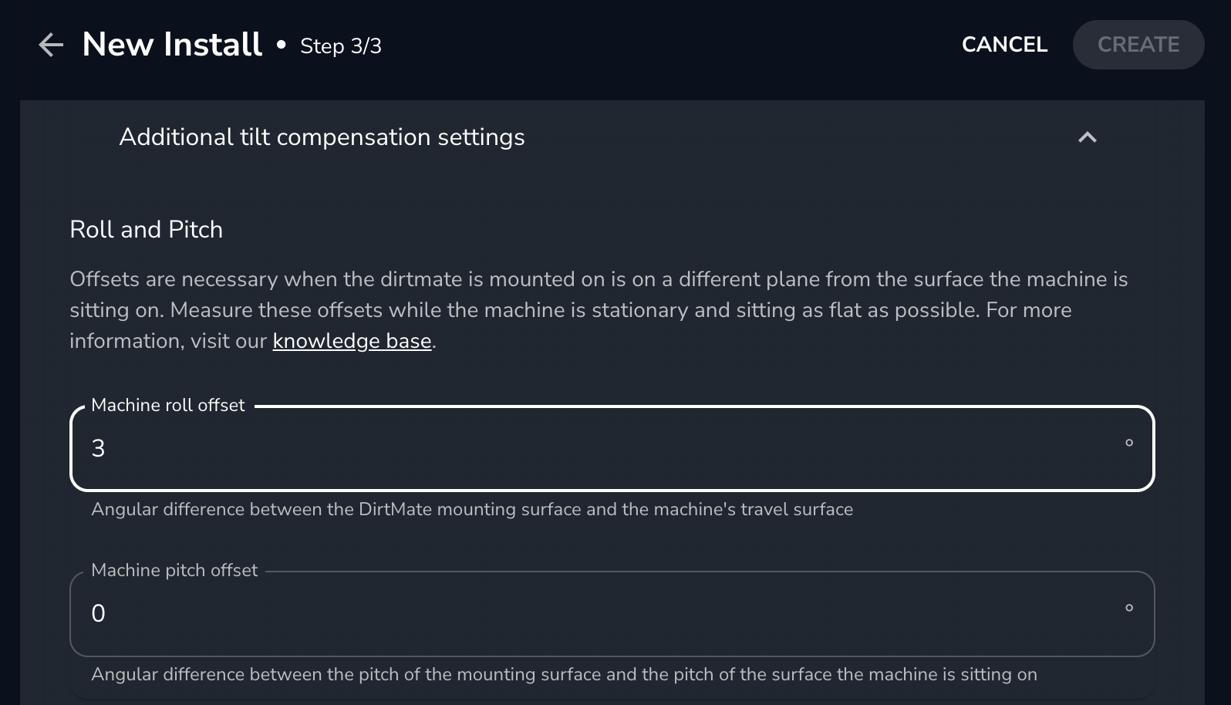Focus the Machine pitch offset input
1231x705 pixels.
602,613
